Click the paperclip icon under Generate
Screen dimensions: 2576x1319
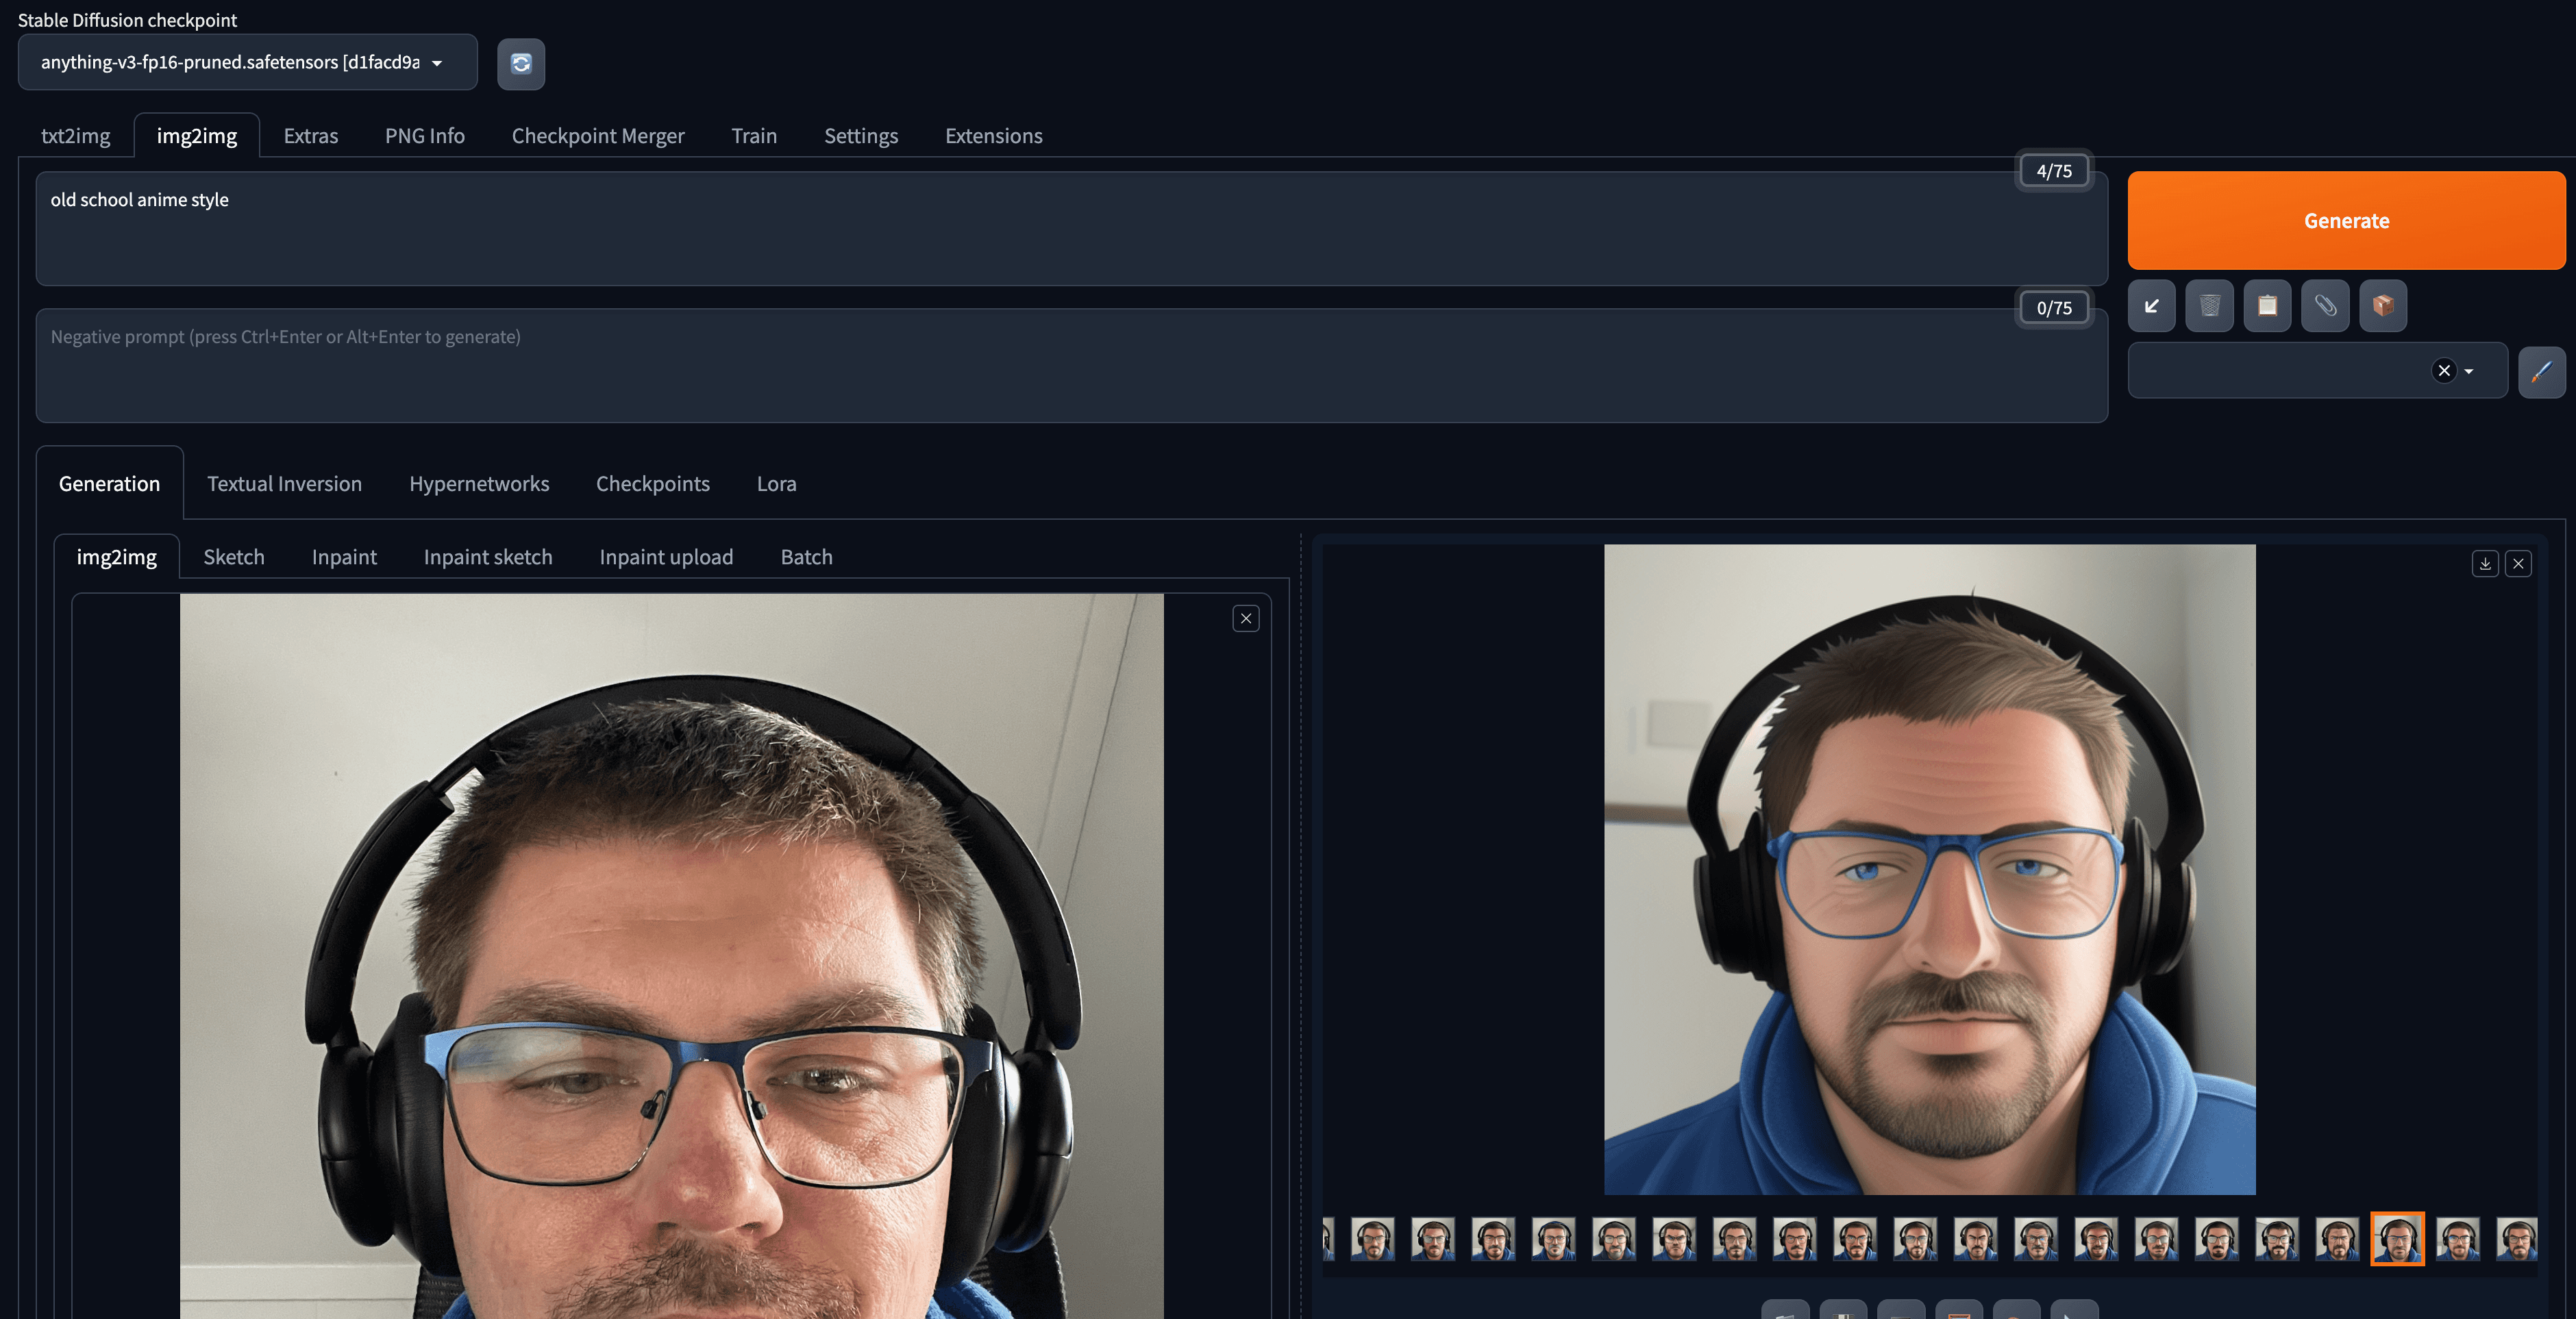tap(2325, 305)
